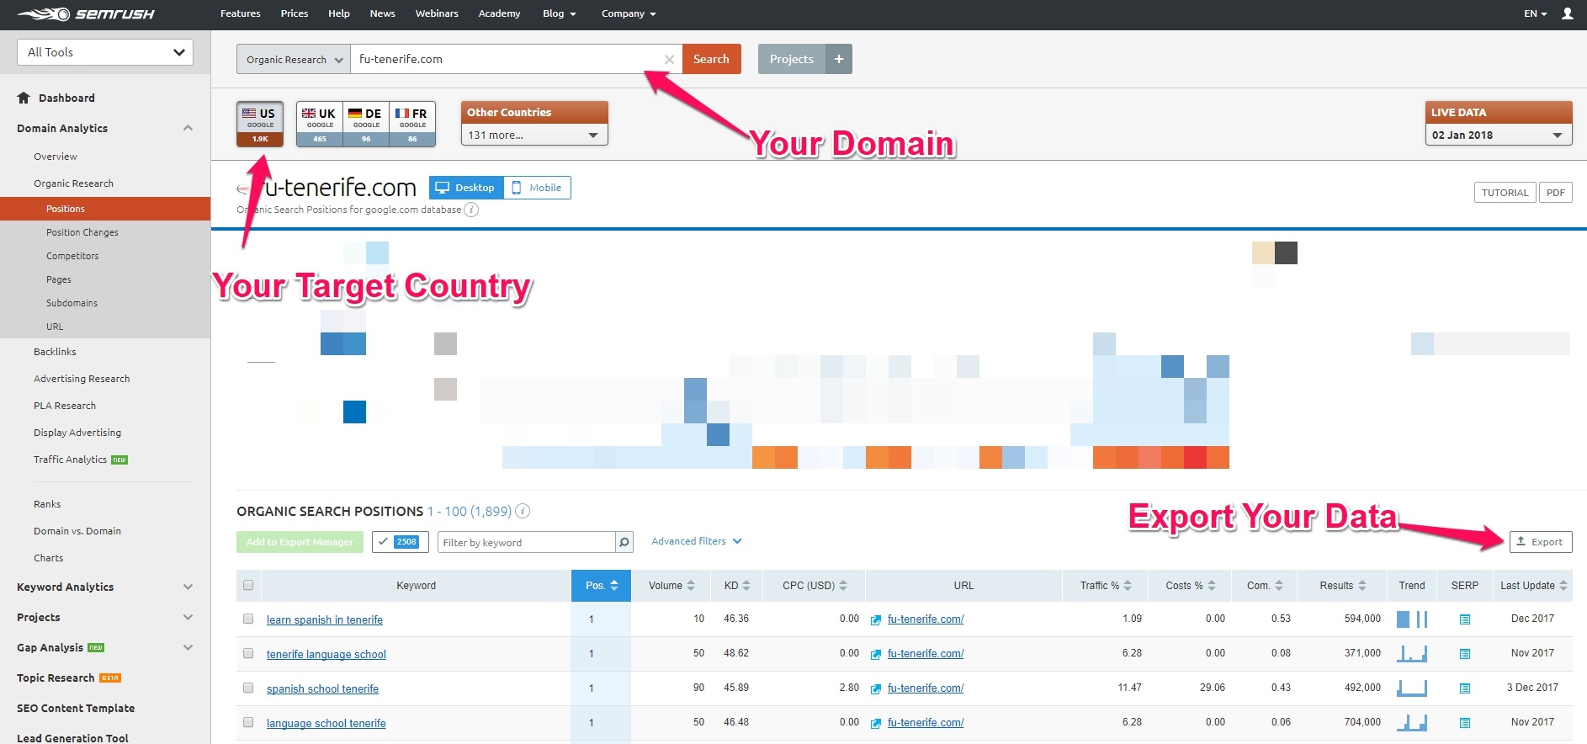Open the Organic Research report selector

(294, 59)
